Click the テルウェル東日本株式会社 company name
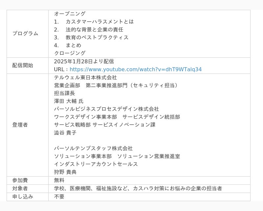The width and height of the screenshot is (263, 211). click(85, 77)
